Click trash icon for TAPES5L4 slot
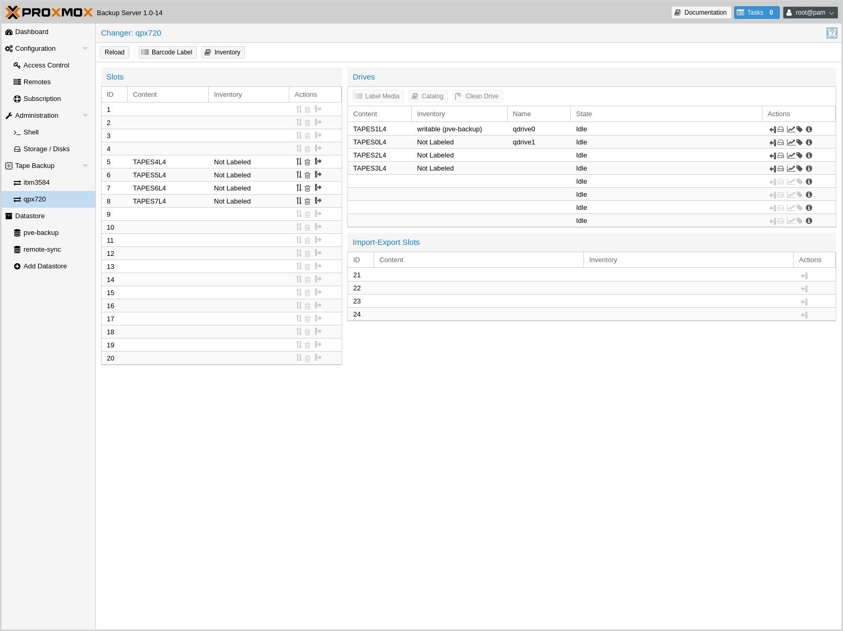The image size is (843, 631). (308, 175)
